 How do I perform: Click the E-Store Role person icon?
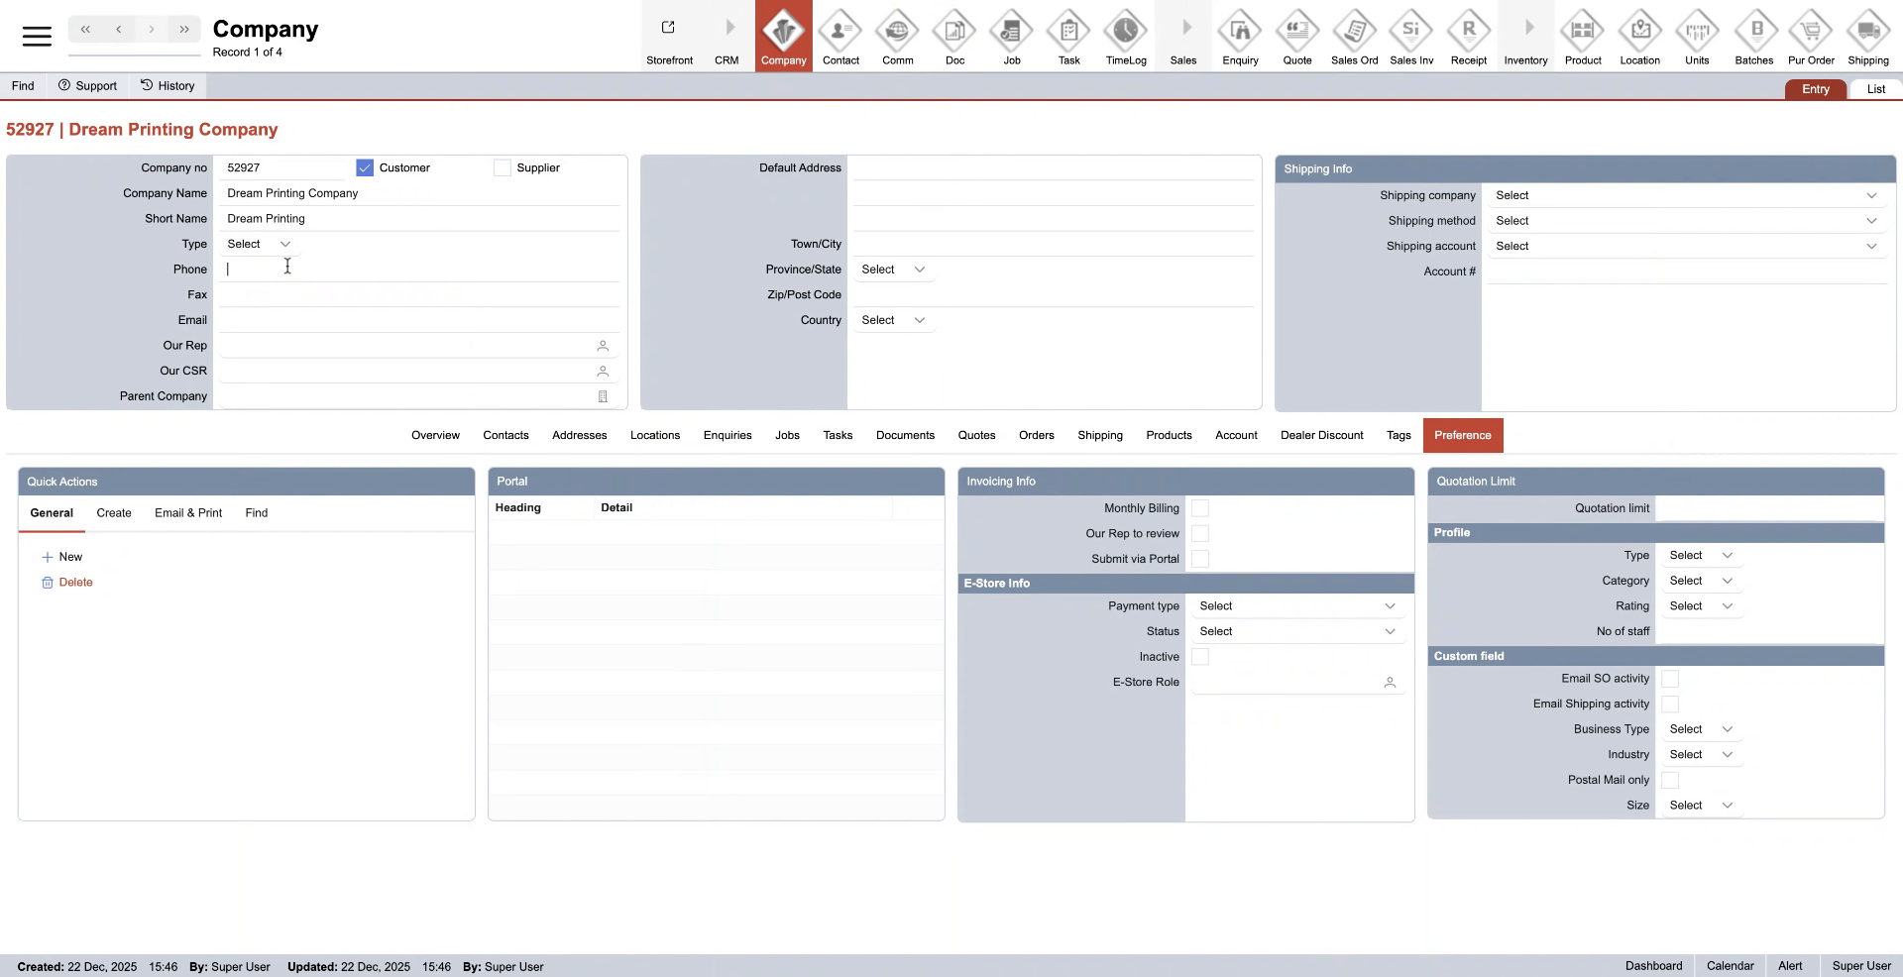[1390, 683]
